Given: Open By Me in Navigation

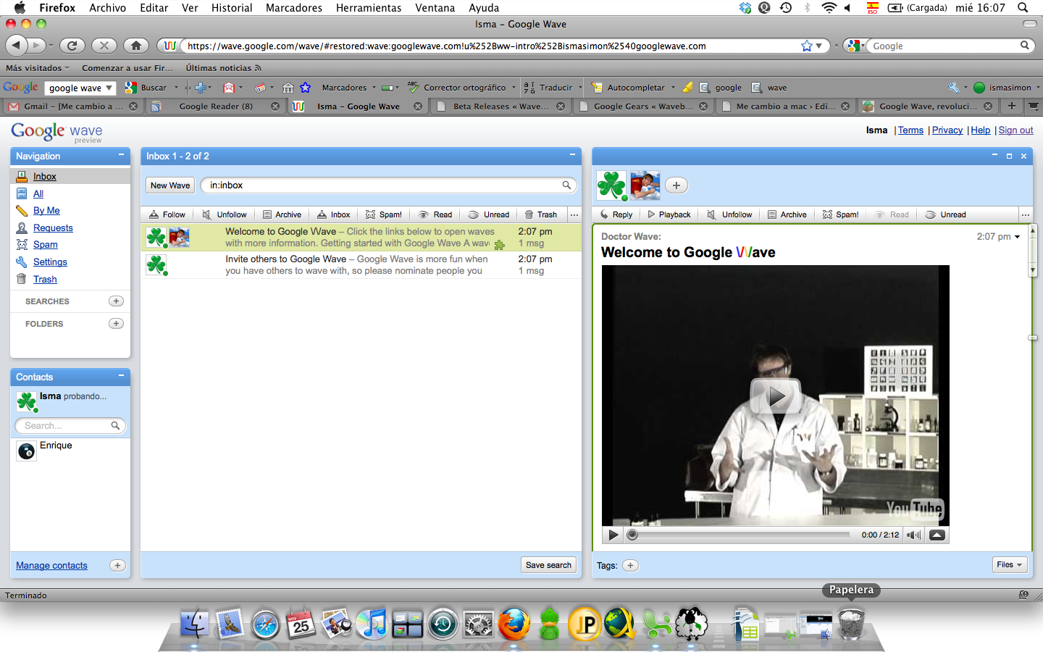Looking at the screenshot, I should (46, 211).
